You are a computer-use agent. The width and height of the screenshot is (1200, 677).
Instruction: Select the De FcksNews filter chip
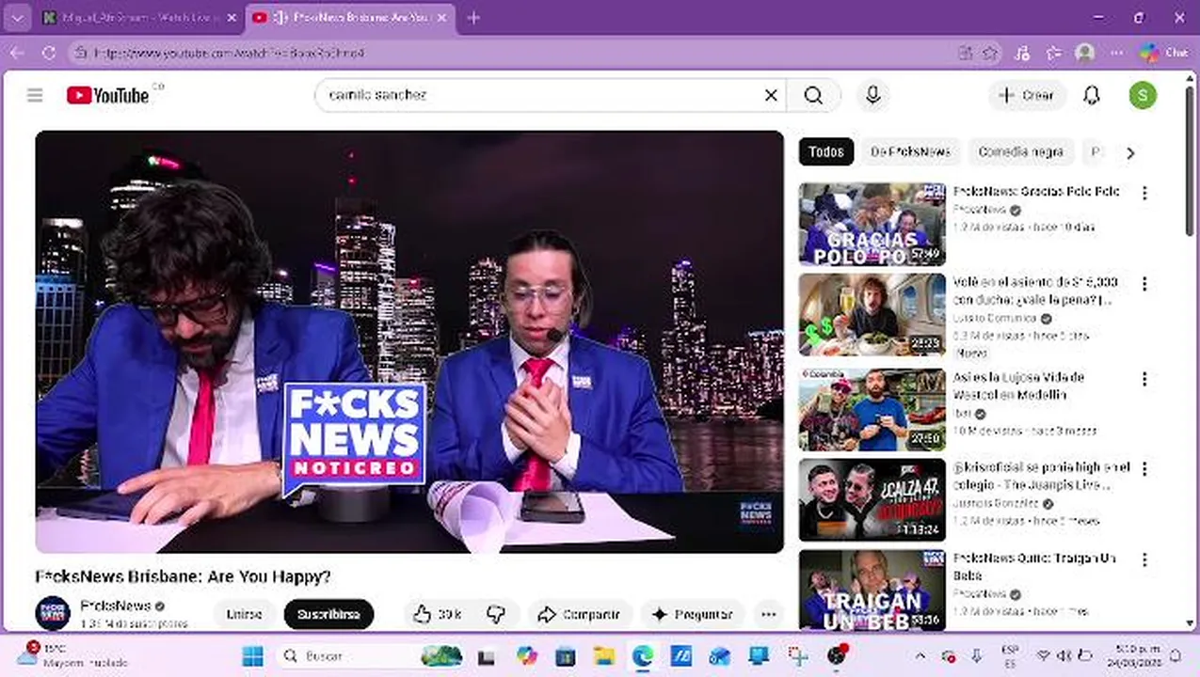coord(910,151)
